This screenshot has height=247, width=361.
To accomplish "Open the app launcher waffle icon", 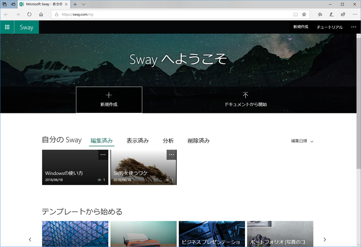I will (7, 27).
